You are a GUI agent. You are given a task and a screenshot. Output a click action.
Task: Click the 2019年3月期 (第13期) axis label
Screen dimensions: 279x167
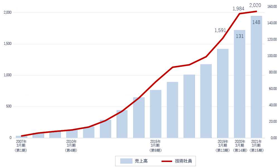pyautogui.click(x=223, y=146)
